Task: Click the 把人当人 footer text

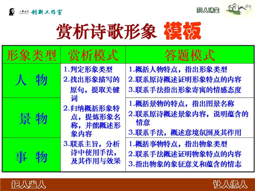Action: point(28,185)
